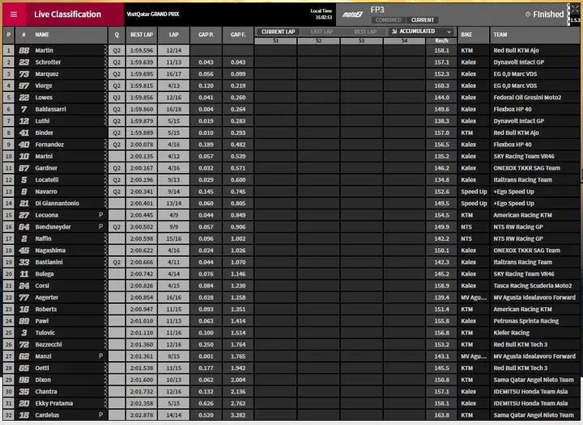Click the TEAM column header
The image size is (583, 425).
[x=534, y=35]
